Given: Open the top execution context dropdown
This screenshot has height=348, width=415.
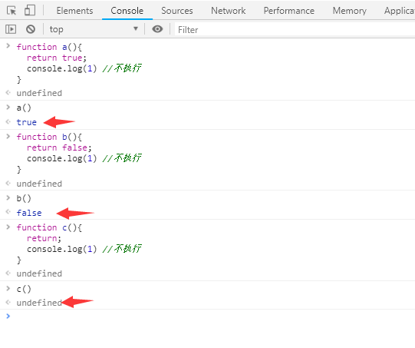Looking at the screenshot, I should click(x=94, y=29).
